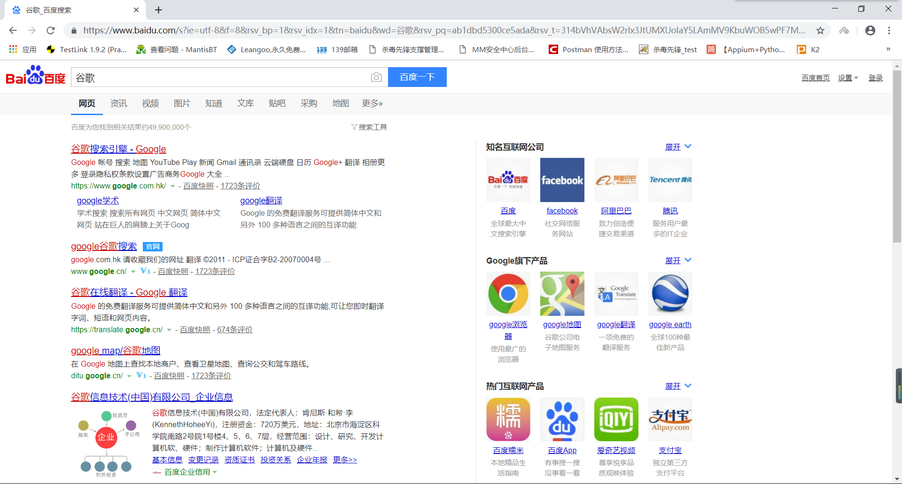Click the 百度糯米 app icon
The height and width of the screenshot is (484, 902).
click(x=508, y=420)
